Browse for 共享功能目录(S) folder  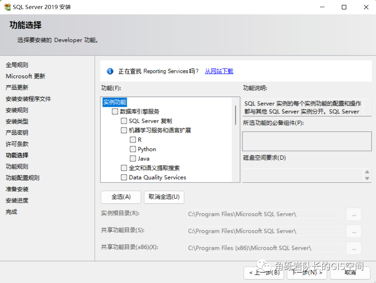354,231
